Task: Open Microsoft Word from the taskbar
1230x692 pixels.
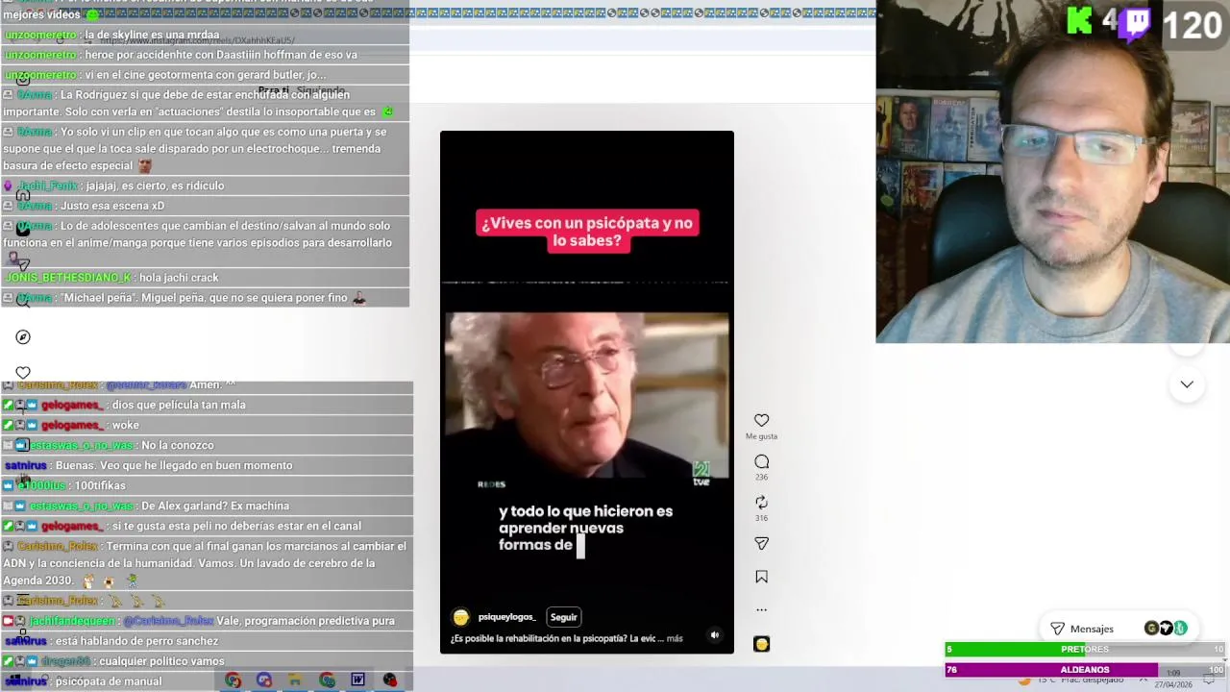Action: tap(357, 680)
